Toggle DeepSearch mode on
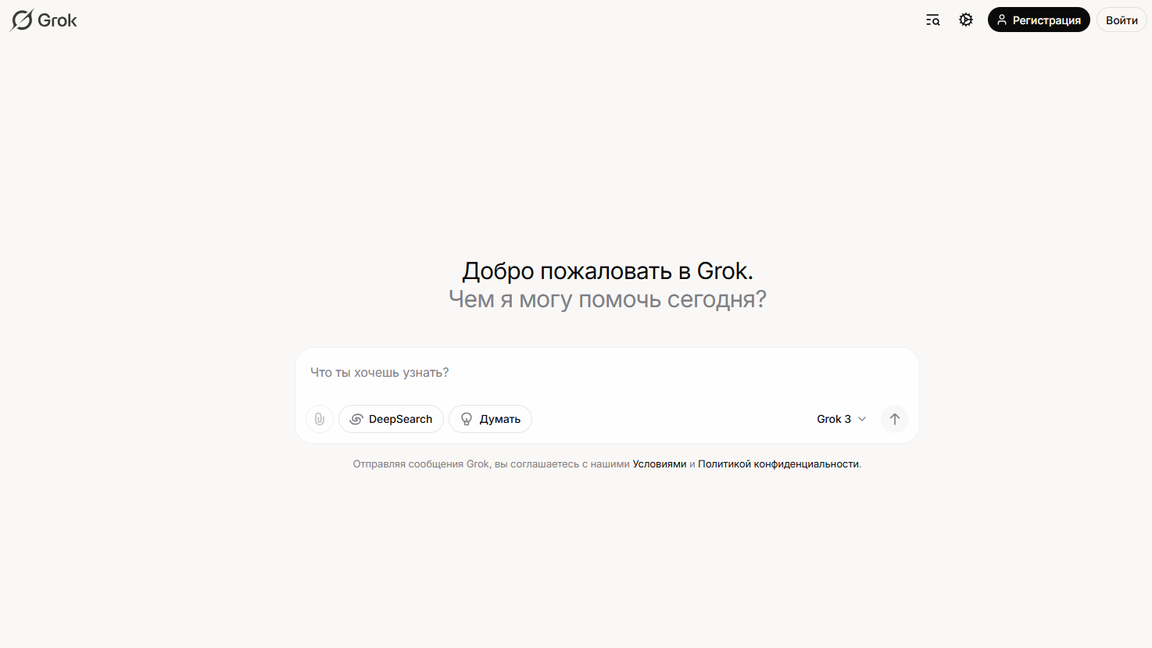 pos(391,419)
